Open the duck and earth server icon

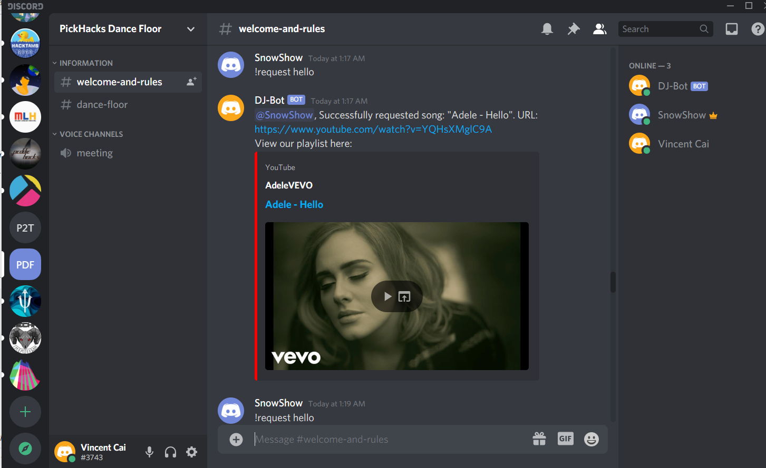[x=25, y=80]
